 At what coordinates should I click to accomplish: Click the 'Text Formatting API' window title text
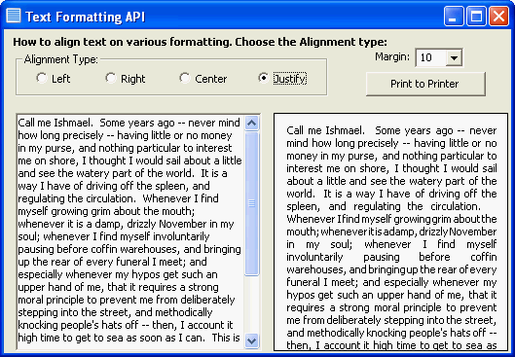tap(85, 17)
